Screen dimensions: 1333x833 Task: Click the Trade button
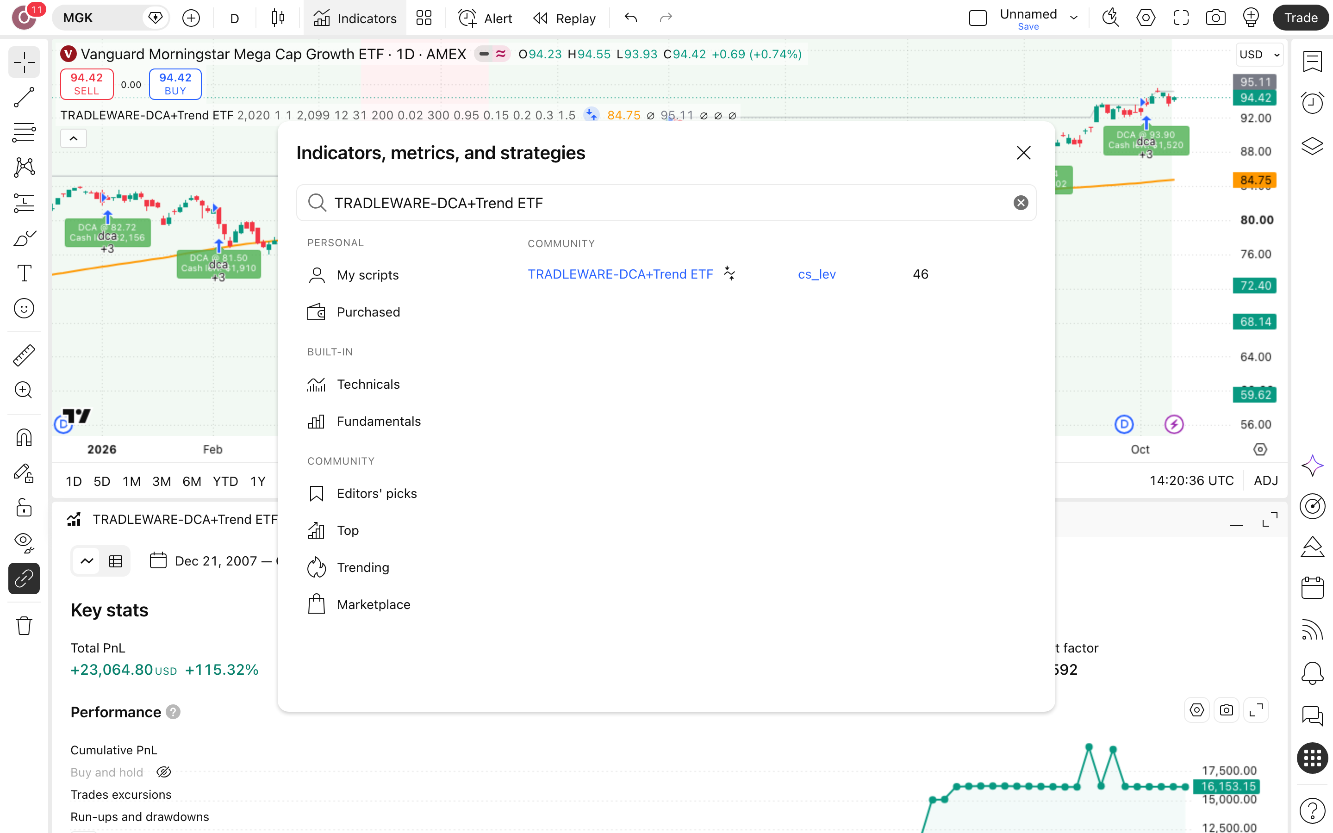1301,18
